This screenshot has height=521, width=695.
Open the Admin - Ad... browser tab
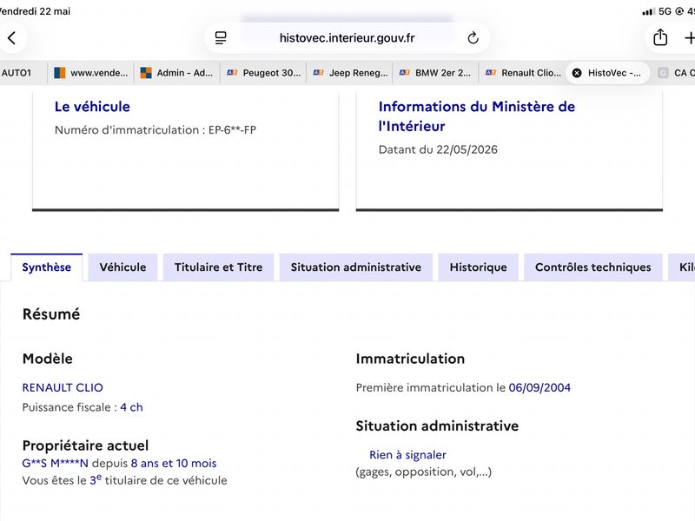coord(177,73)
